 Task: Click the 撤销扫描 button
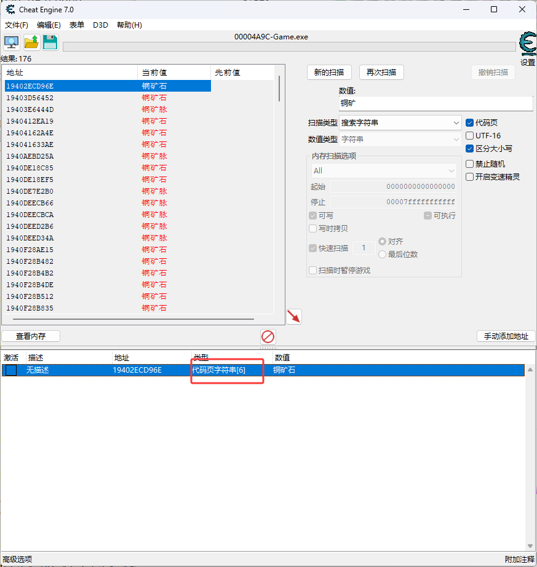(x=493, y=73)
